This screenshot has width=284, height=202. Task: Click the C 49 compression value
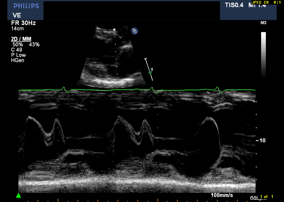point(17,50)
